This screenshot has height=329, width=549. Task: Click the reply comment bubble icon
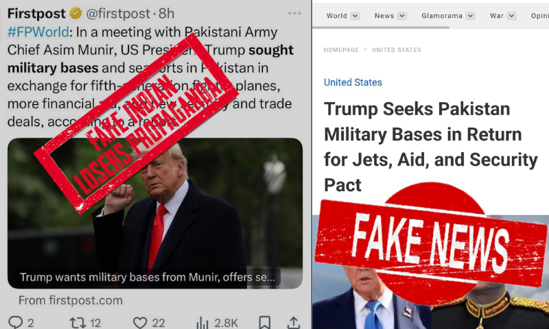point(15,322)
